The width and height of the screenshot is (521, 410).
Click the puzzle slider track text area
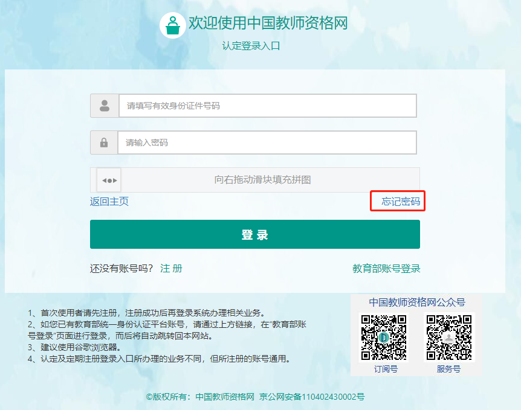[262, 180]
